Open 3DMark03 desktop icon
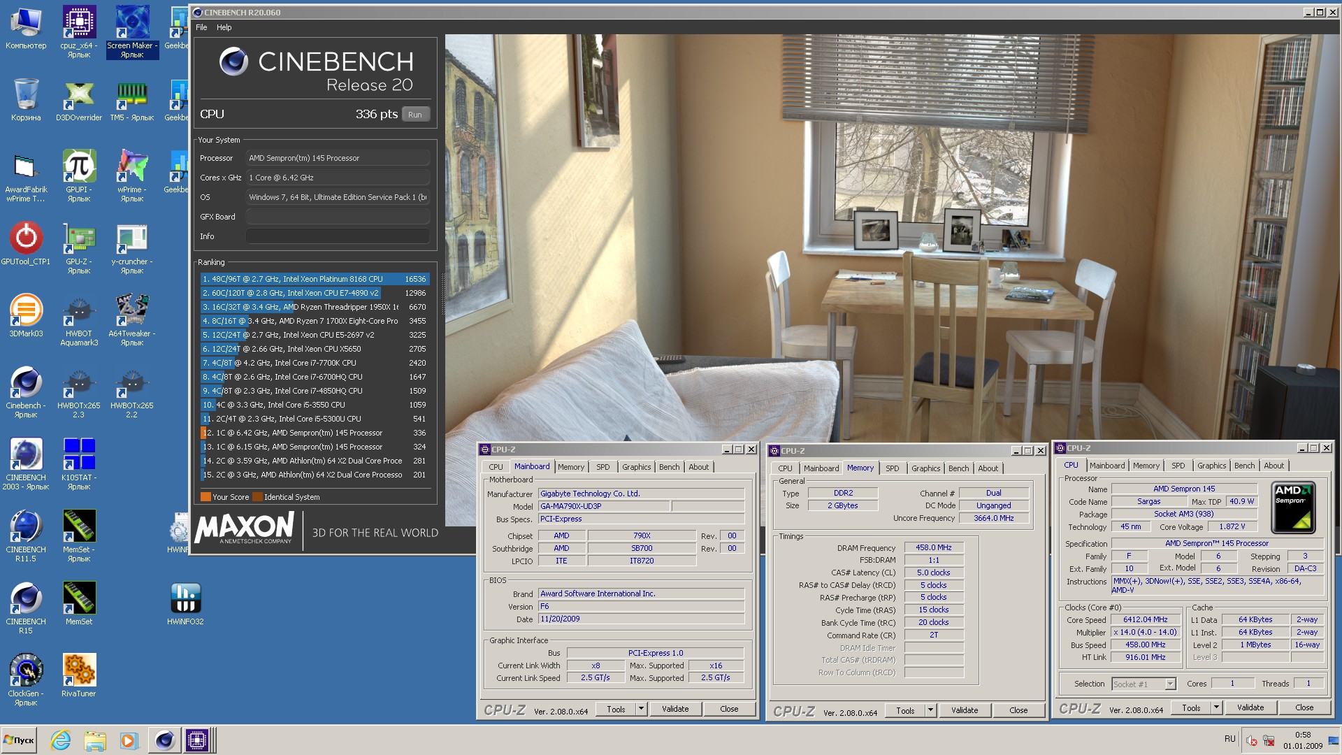 point(26,316)
